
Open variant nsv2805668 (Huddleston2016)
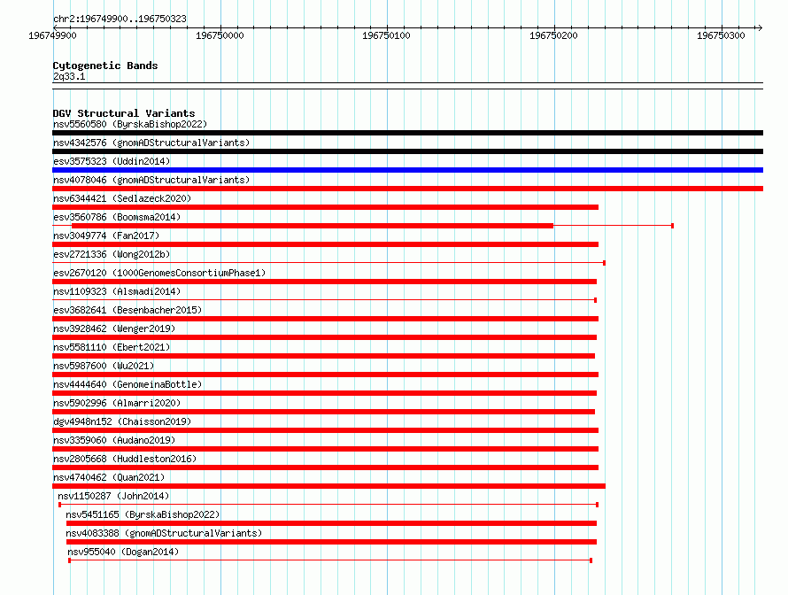(125, 459)
